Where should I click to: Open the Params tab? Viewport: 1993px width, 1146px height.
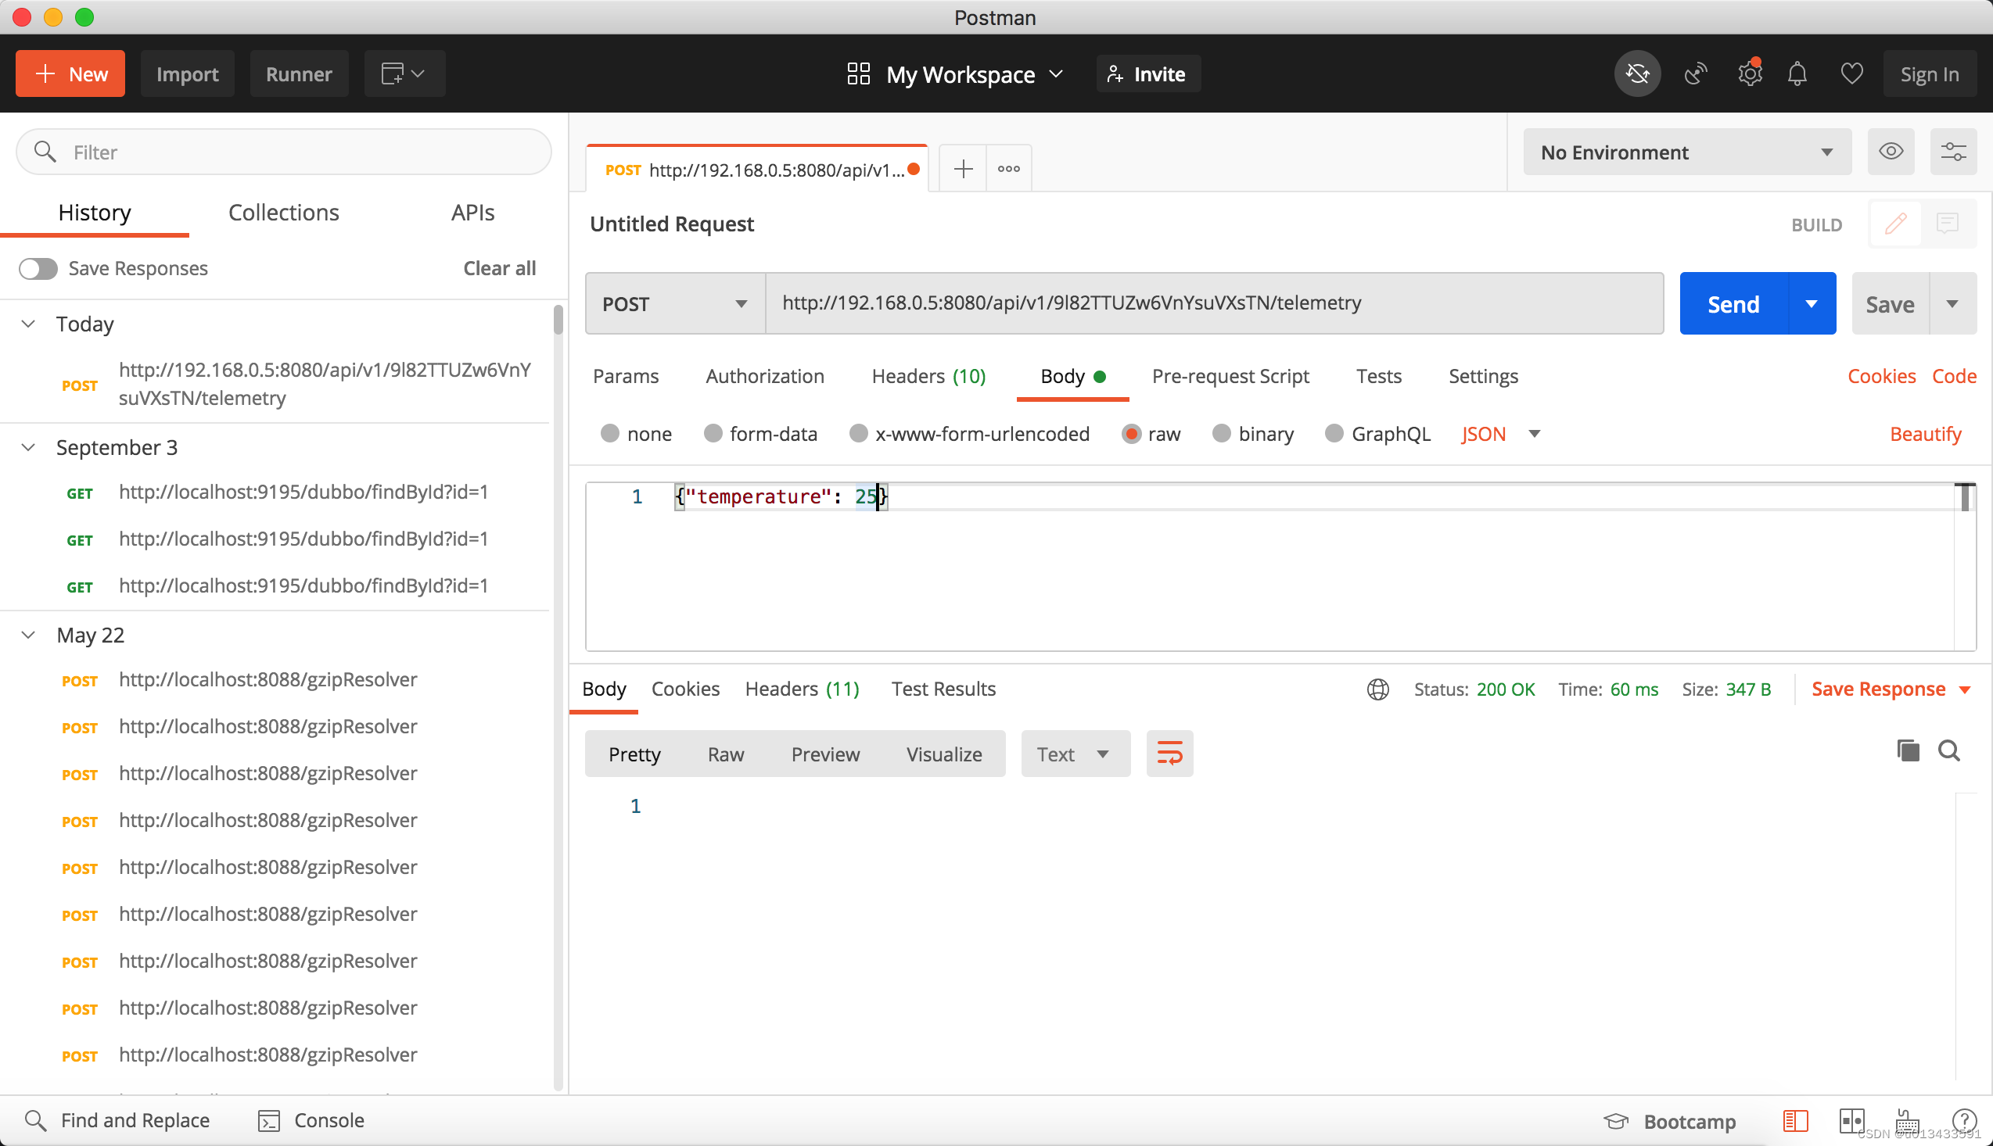625,376
